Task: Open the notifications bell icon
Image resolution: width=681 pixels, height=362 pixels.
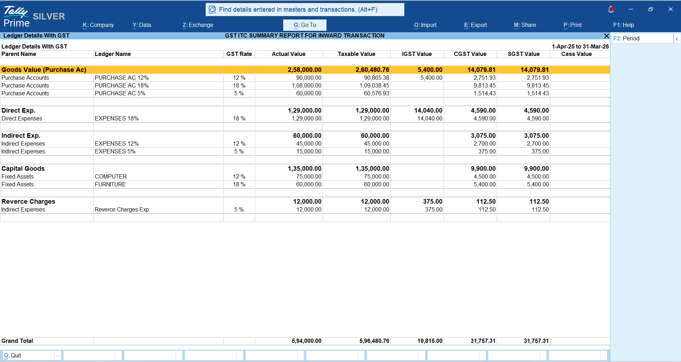Action: 611,10
